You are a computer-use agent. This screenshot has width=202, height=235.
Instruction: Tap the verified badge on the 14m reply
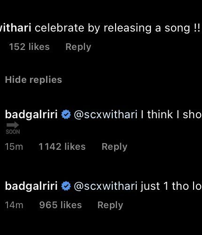point(66,186)
